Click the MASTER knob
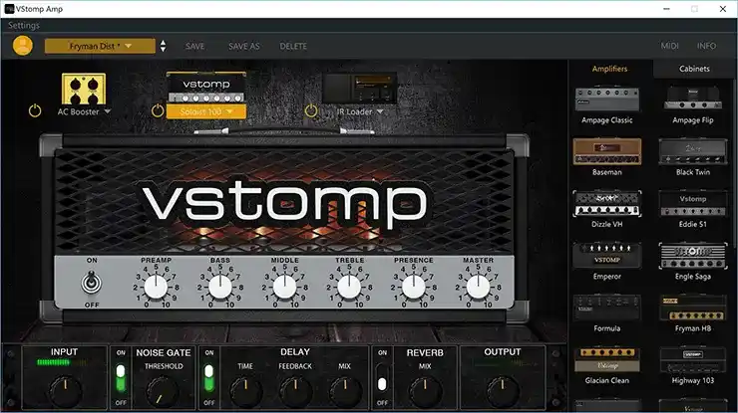Viewport: 738px width, 413px height. pos(478,287)
